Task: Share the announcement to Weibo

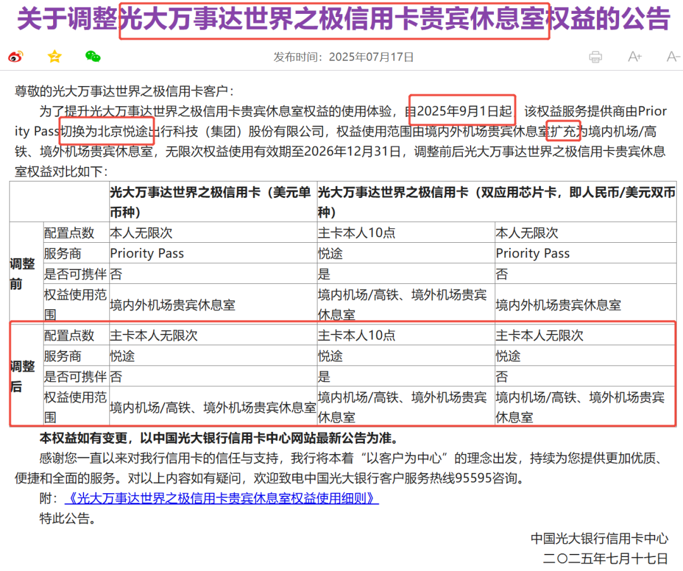Action: [16, 57]
